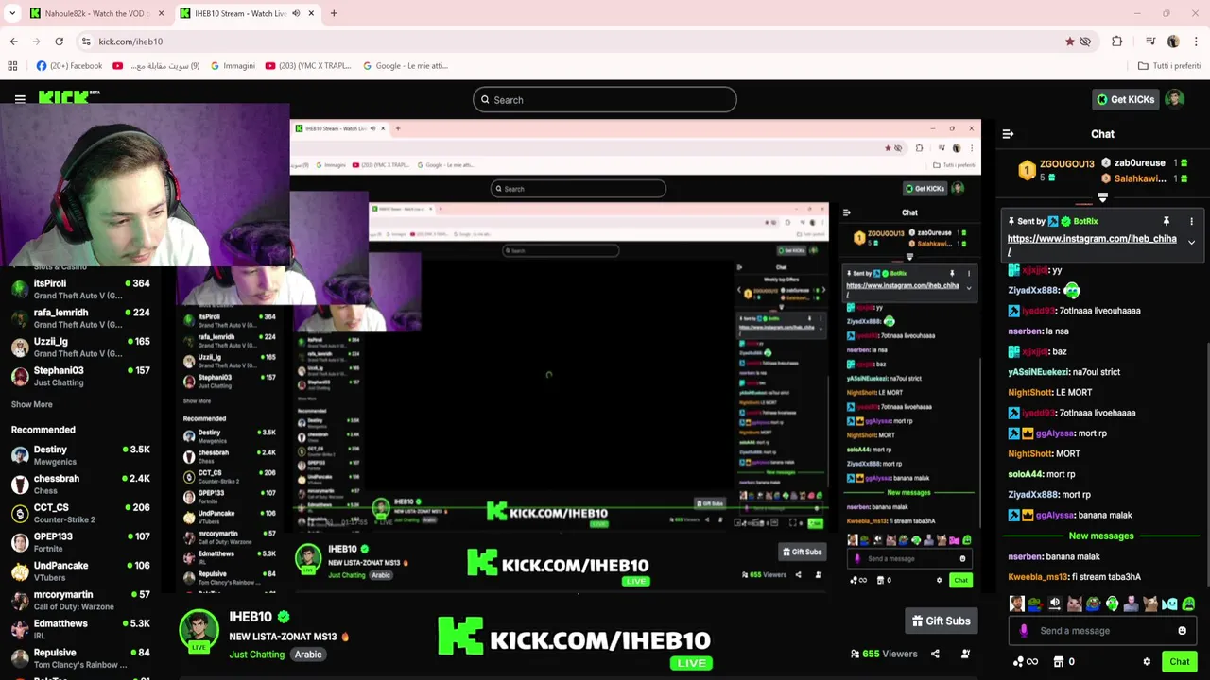
Task: Open the channel shop icon showing 0
Action: pyautogui.click(x=1063, y=662)
